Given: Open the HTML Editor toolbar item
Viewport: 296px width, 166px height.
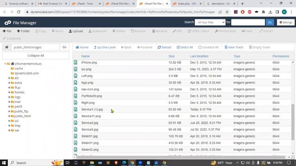Looking at the screenshot, I should pyautogui.click(x=198, y=31).
